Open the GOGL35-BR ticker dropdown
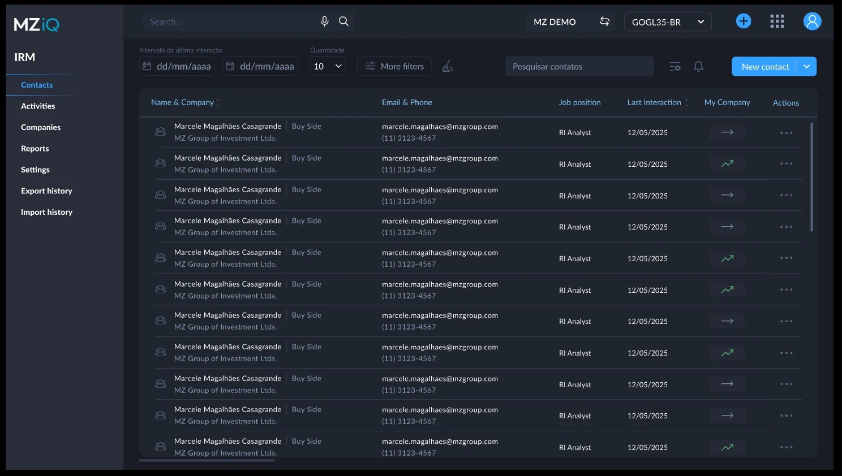 point(668,22)
